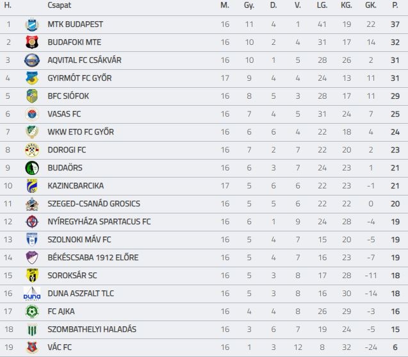Click the Duna Aszfalt TLC logo

[32, 294]
